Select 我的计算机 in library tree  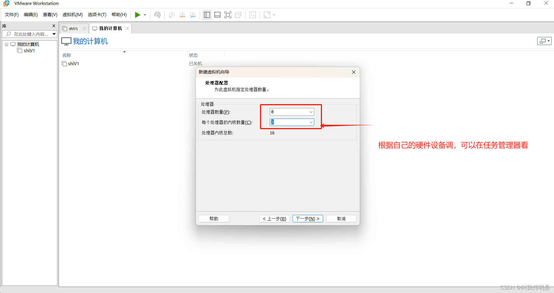(x=28, y=44)
